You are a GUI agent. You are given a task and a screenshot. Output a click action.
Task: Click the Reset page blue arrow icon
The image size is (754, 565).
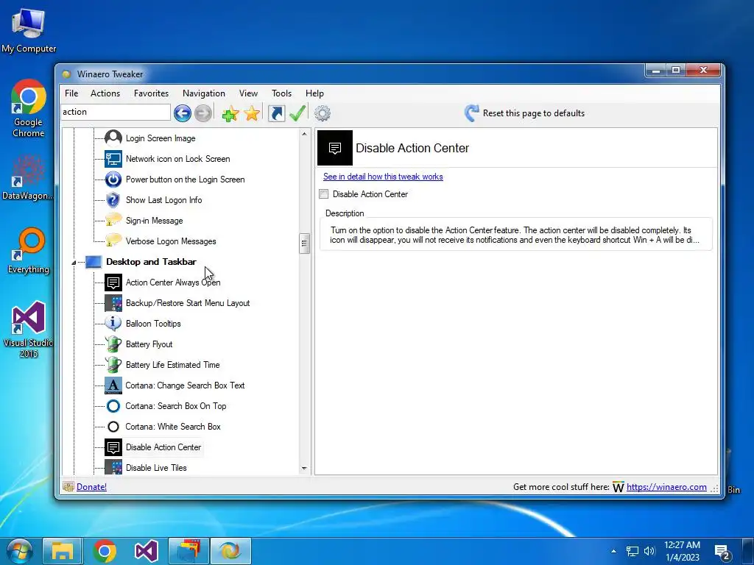click(471, 113)
